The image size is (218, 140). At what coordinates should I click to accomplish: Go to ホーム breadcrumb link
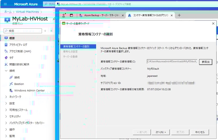8,12
